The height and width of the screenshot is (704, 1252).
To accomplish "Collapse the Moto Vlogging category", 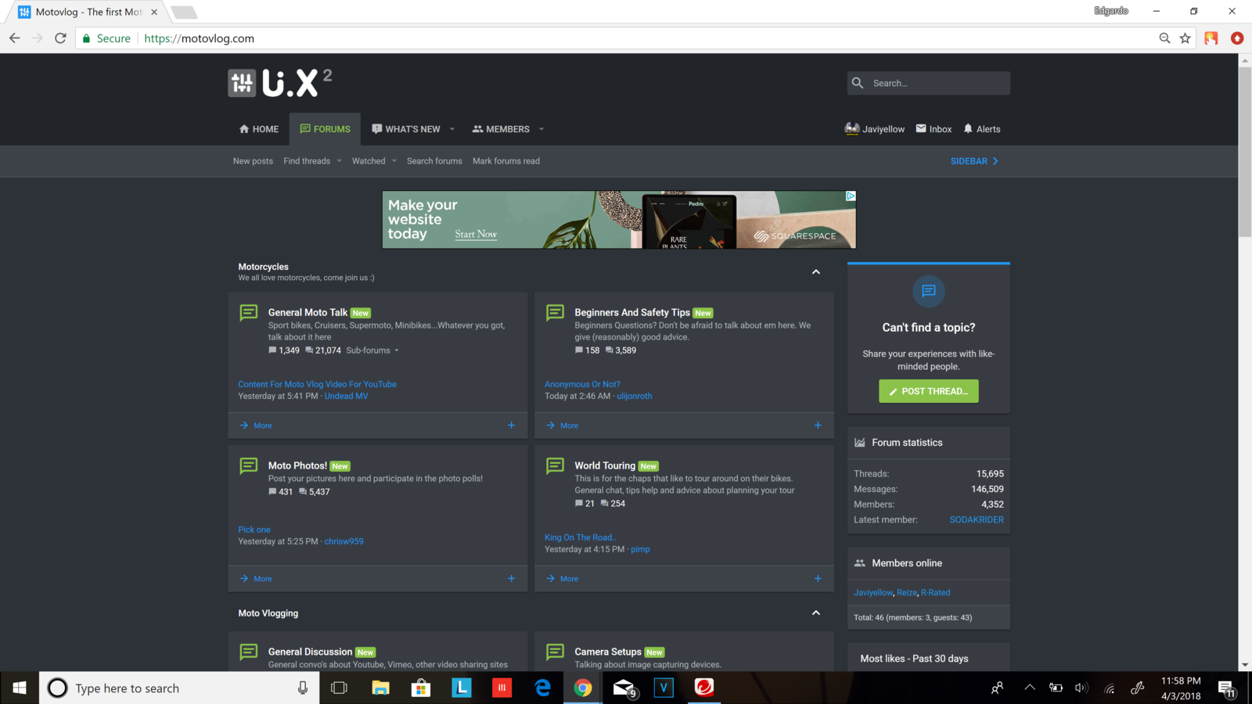I will (x=816, y=613).
